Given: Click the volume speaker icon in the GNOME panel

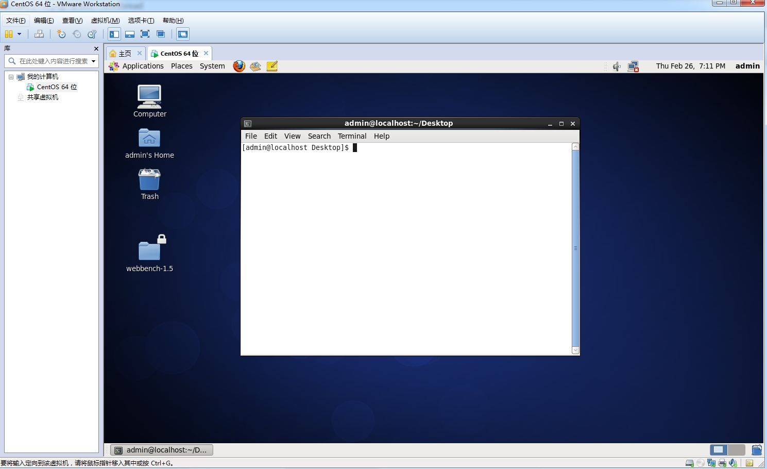Looking at the screenshot, I should (x=617, y=66).
